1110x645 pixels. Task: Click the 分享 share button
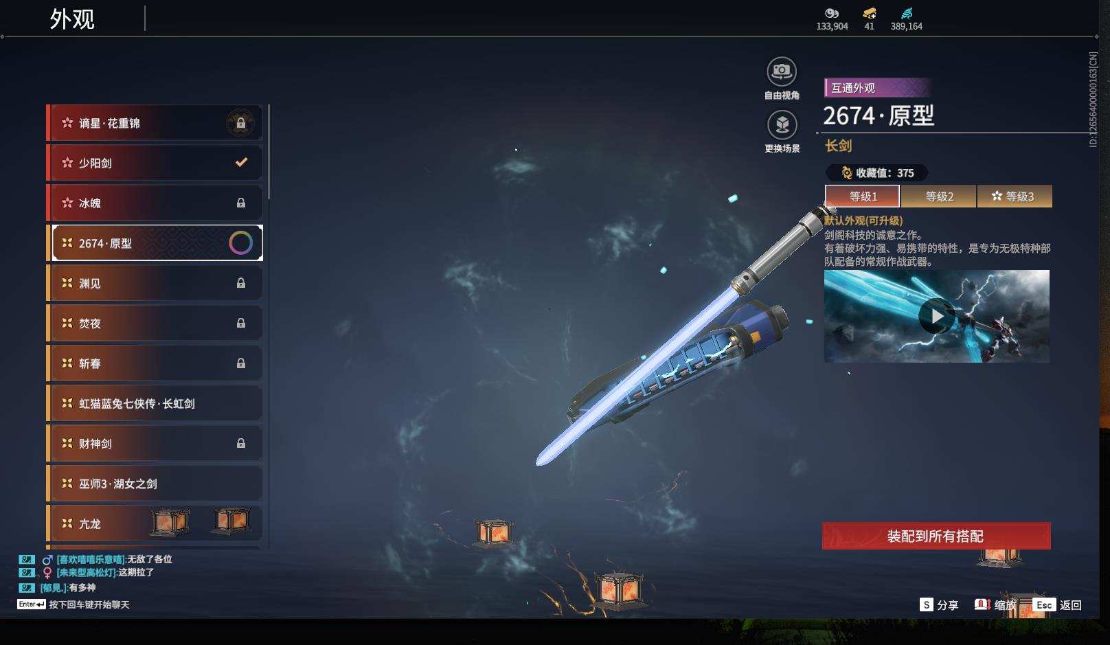[x=939, y=604]
